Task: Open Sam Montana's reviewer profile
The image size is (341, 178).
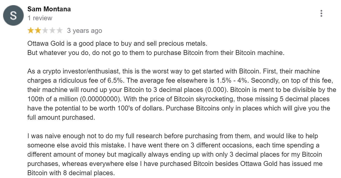Action: [x=49, y=9]
